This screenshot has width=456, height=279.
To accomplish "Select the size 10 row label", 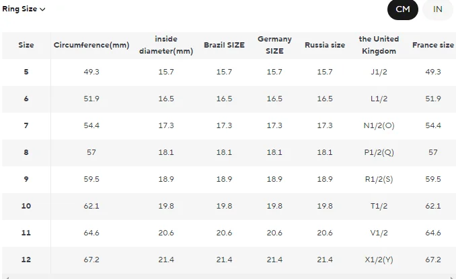I will [x=26, y=206].
